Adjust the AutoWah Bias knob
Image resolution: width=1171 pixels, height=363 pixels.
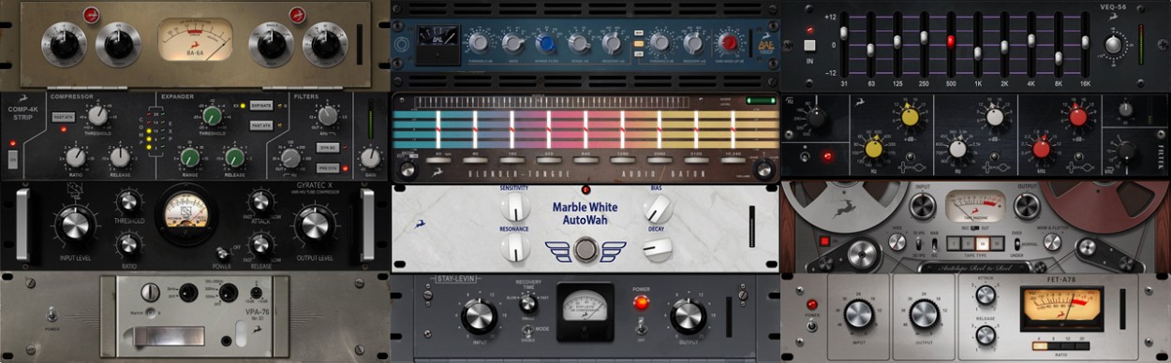click(657, 208)
